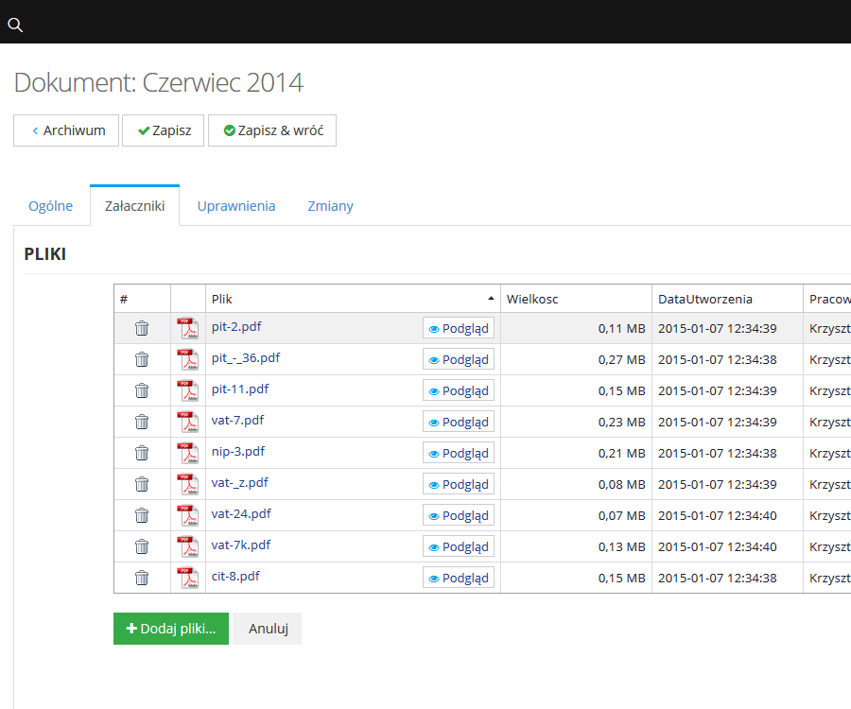
Task: Click the PDF icon for vat-7.pdf
Action: pyautogui.click(x=188, y=422)
